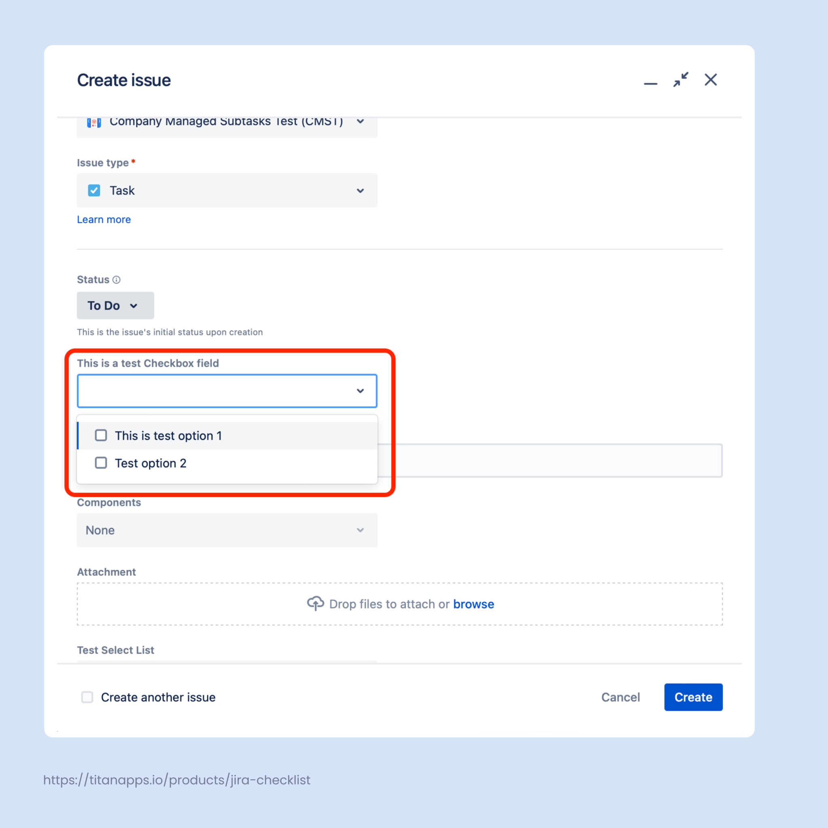Open the "Learn more" link
This screenshot has width=828, height=828.
click(x=104, y=220)
